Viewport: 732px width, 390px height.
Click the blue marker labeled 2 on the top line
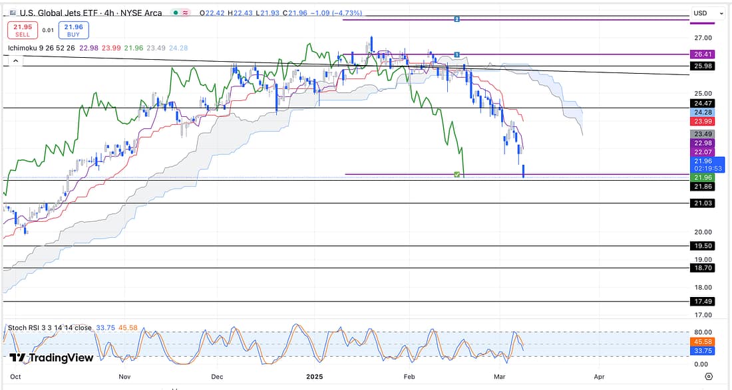(457, 19)
